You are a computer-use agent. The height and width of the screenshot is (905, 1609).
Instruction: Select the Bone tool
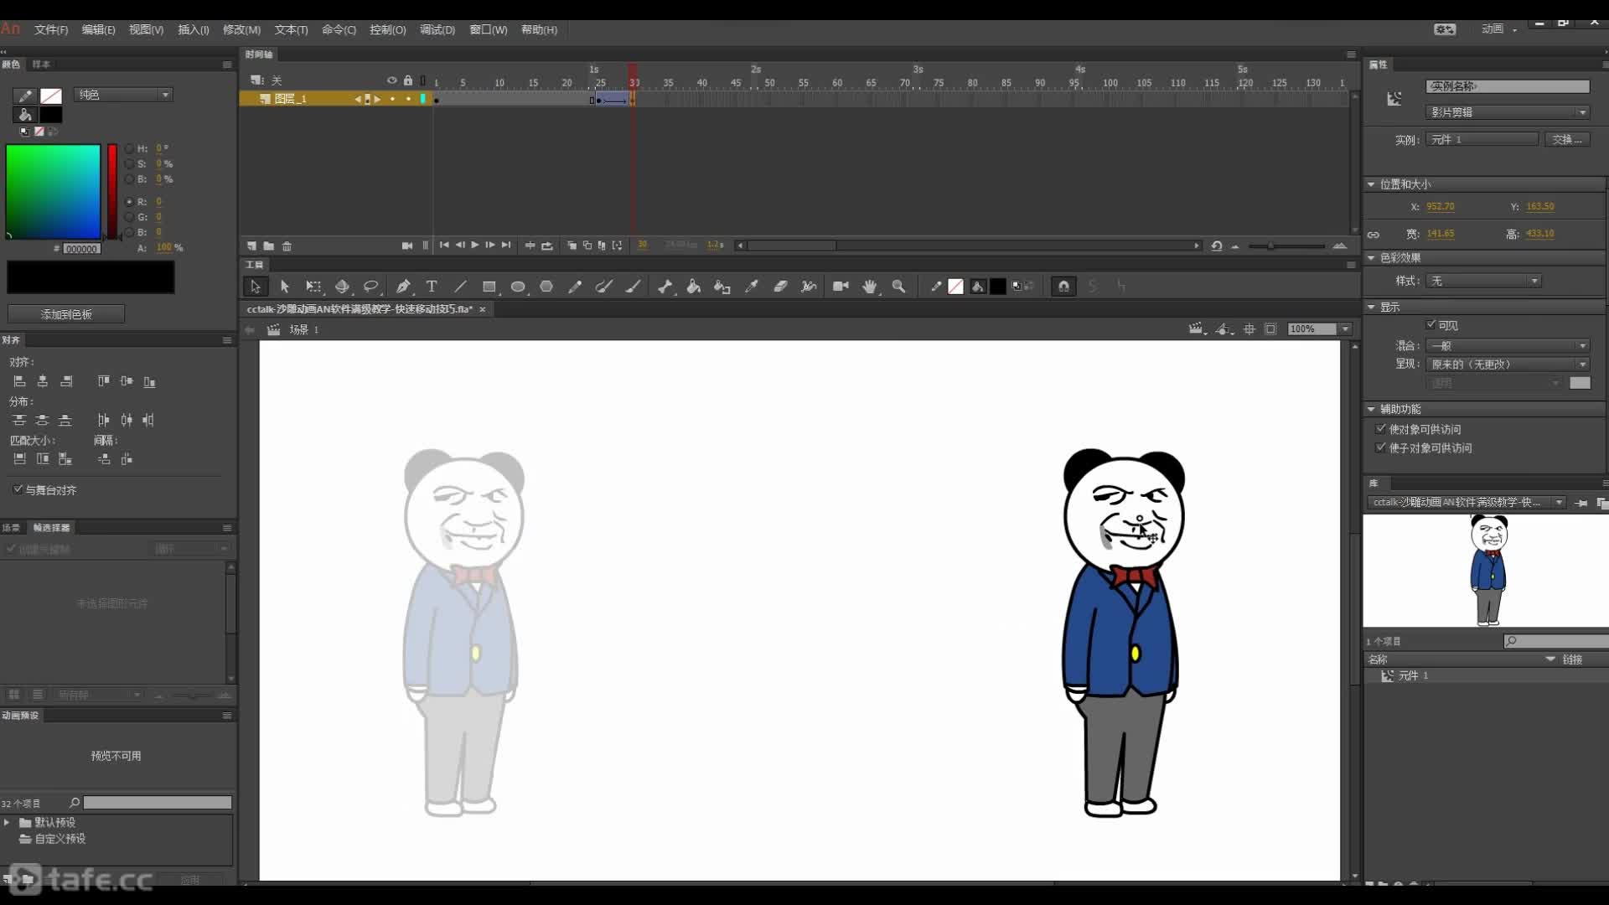pos(665,287)
